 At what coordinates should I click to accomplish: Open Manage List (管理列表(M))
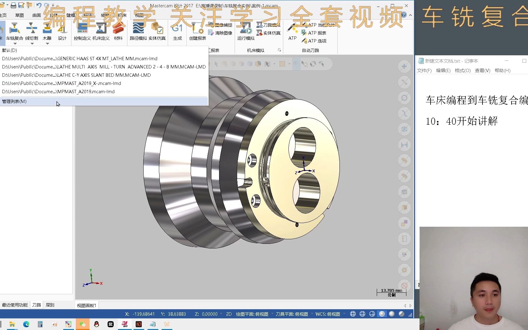pos(104,101)
